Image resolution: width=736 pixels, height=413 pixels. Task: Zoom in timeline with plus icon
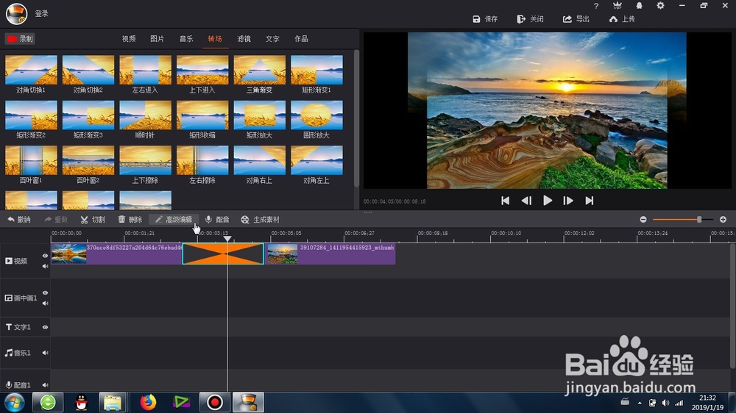[723, 220]
